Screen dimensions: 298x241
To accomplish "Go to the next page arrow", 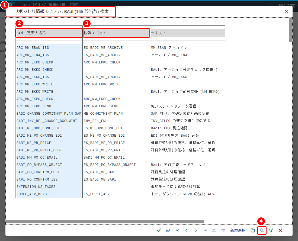I will click(x=196, y=230).
